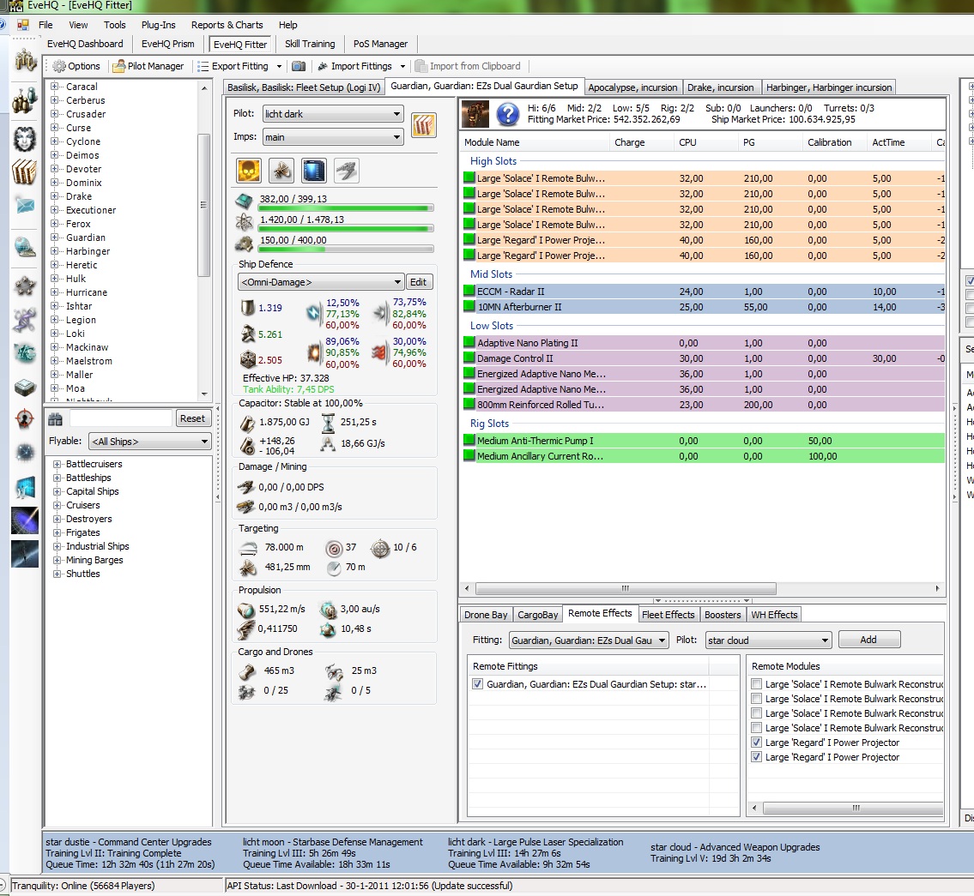Open the Omni-Damage profile dropdown
Viewport: 974px width, 896px height.
(321, 282)
